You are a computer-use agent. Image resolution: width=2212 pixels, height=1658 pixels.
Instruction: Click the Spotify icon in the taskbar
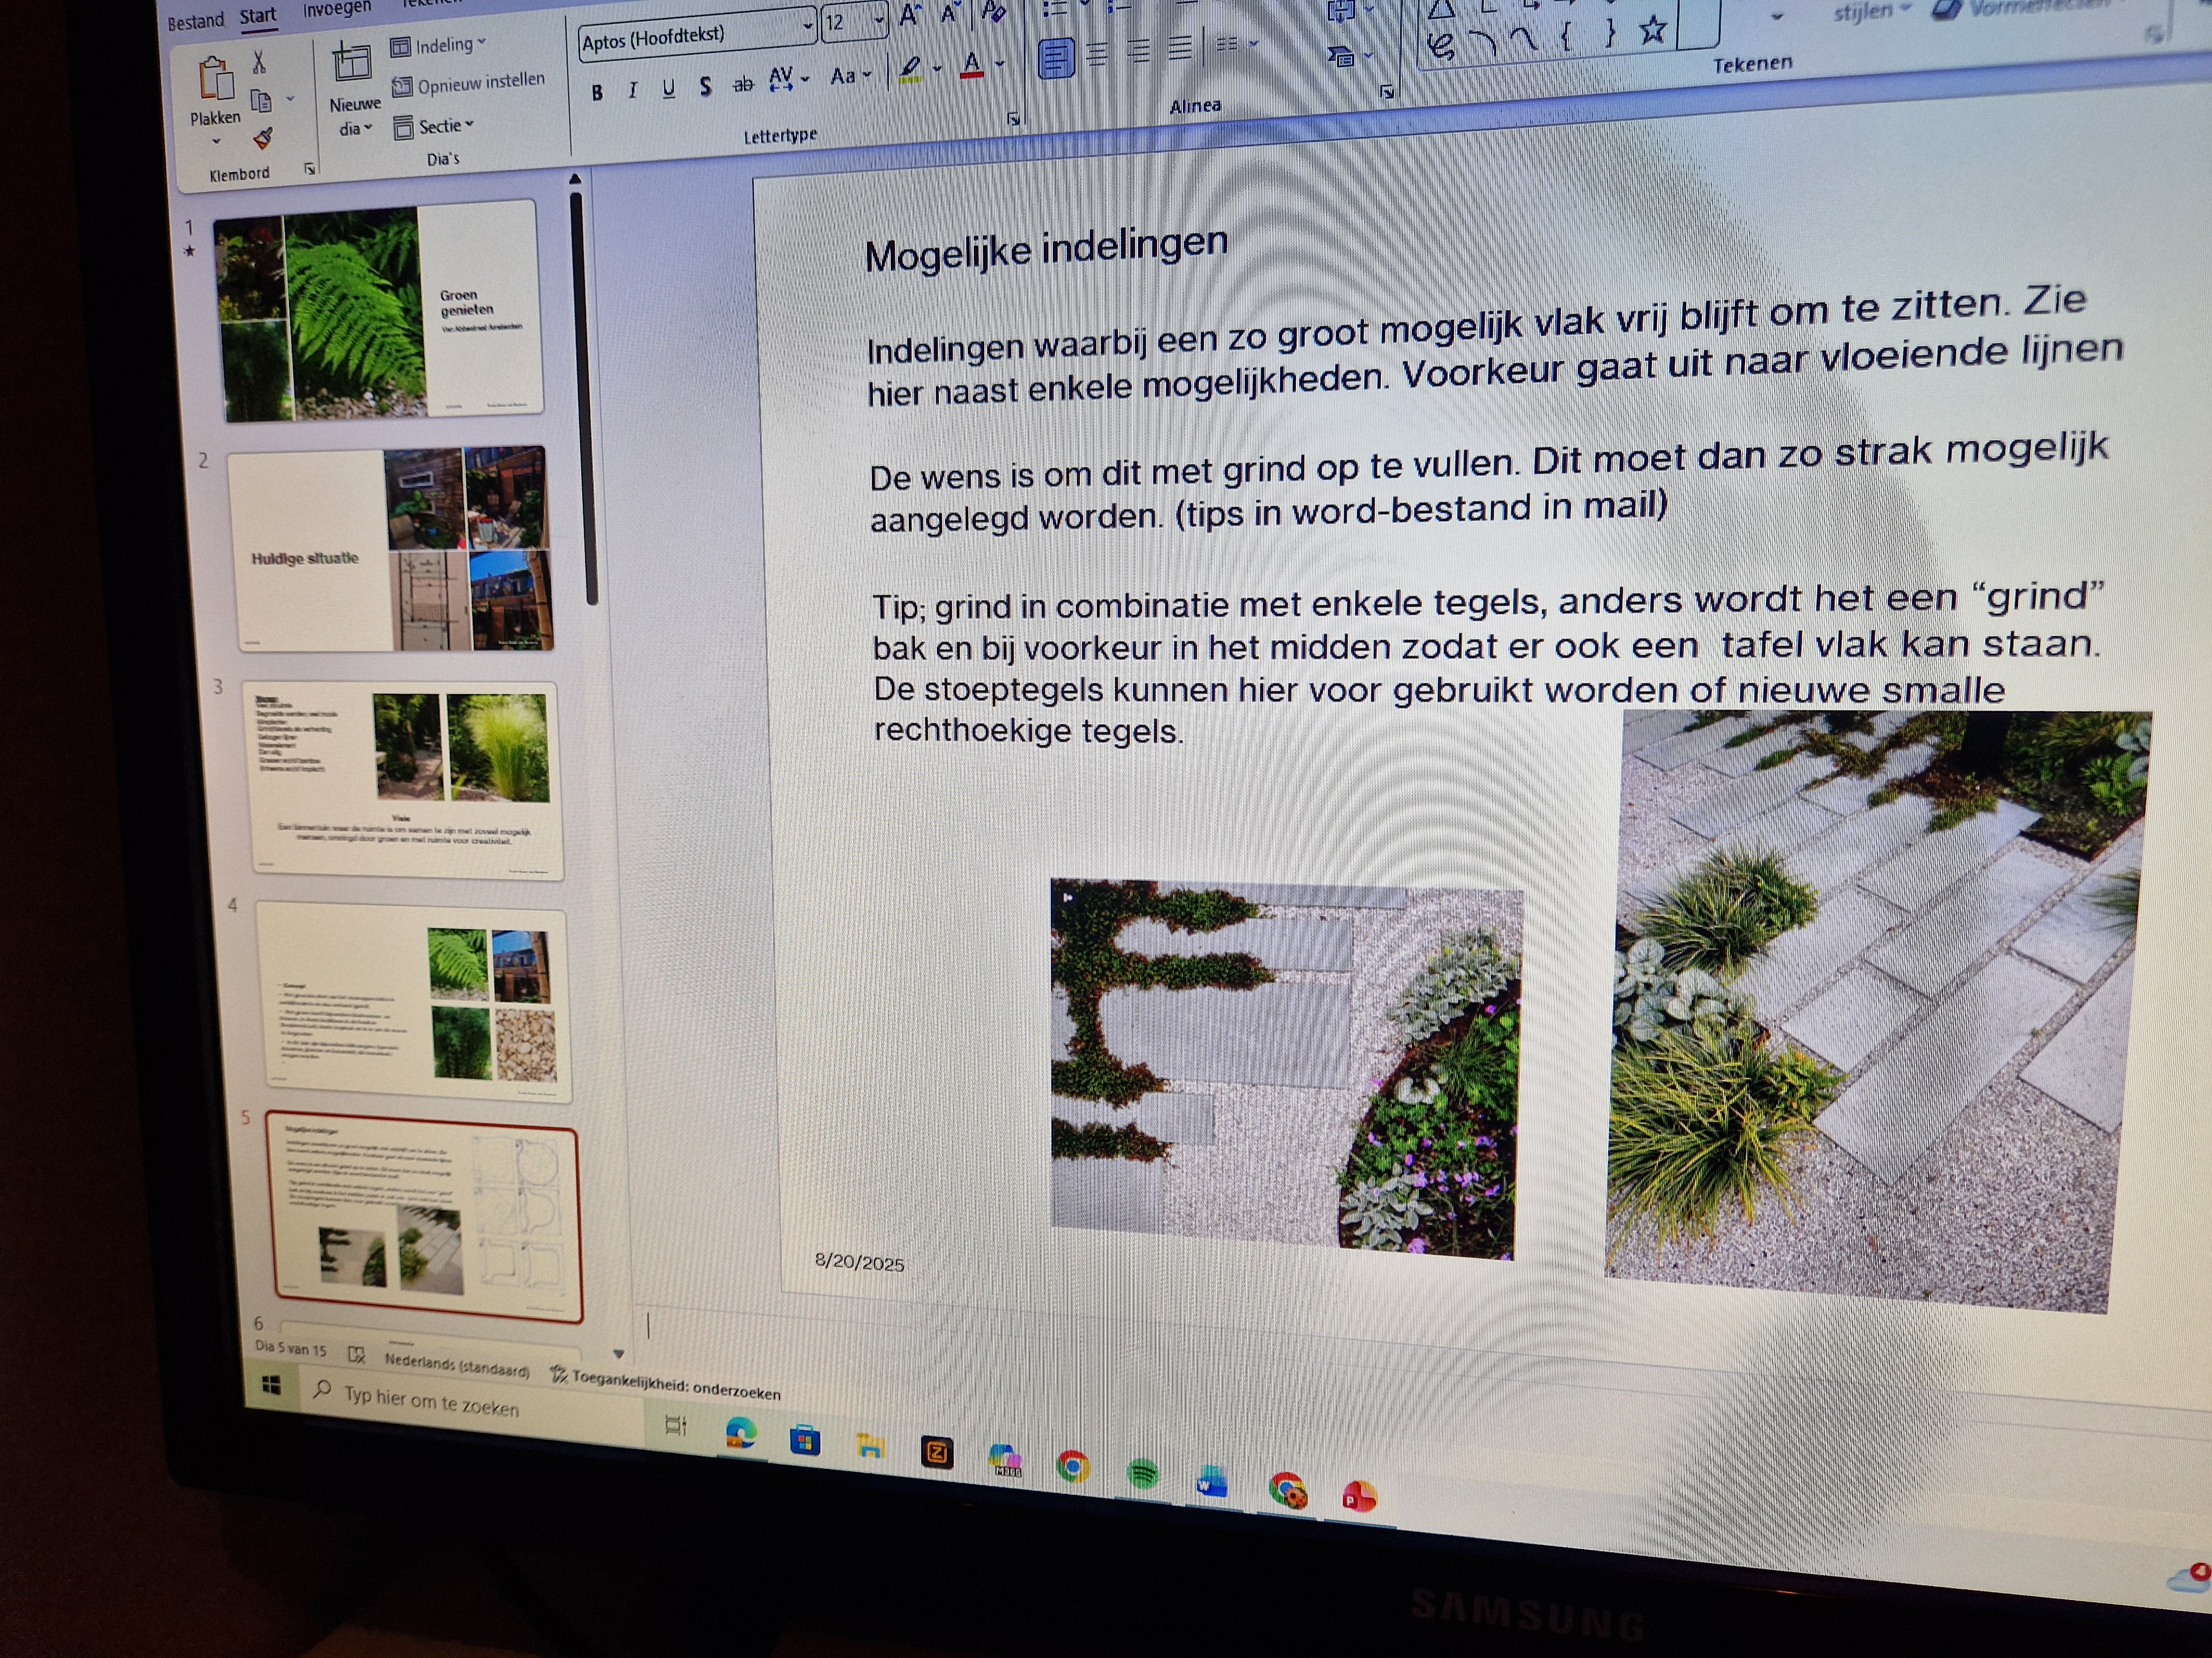point(1142,1473)
